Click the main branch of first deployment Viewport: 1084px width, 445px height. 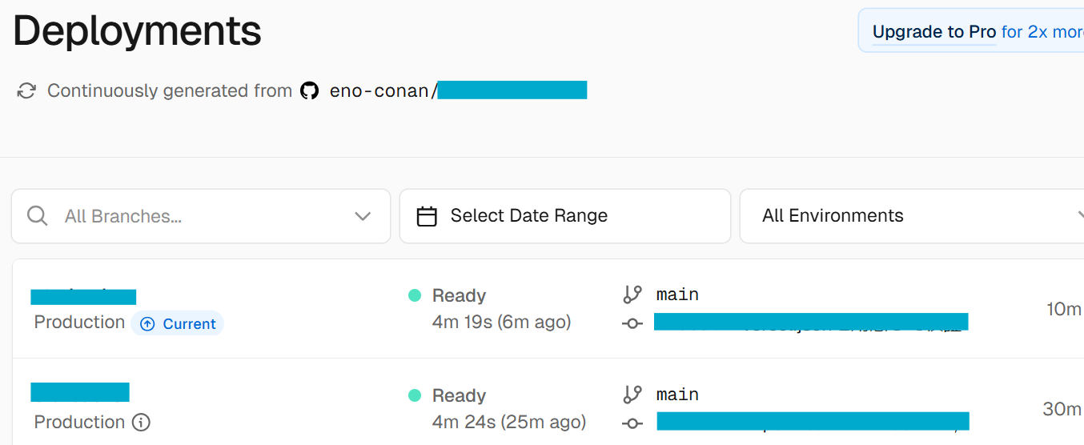[x=677, y=295]
